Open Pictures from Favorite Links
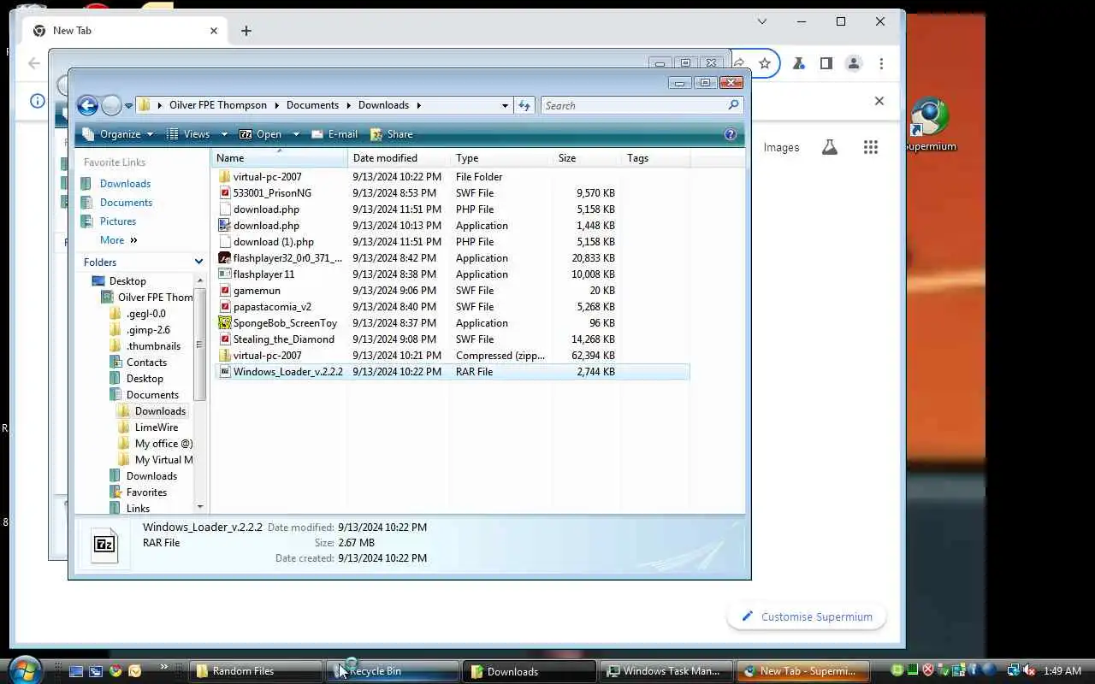 [118, 221]
